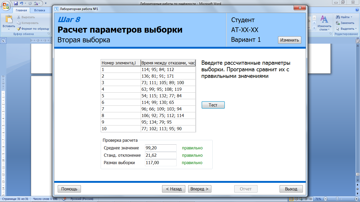Click word count Число слов: 1 596
Image resolution: width=360 pixels, height=202 pixels.
click(x=46, y=199)
